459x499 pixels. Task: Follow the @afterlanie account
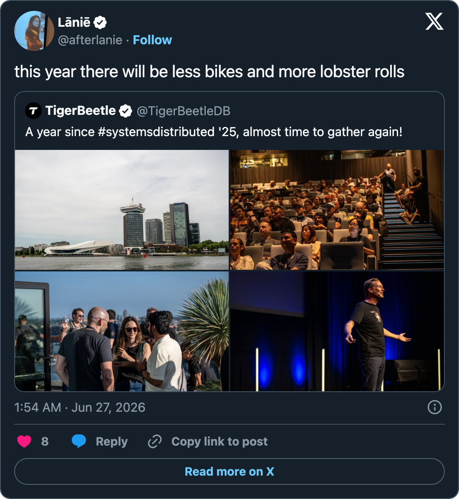(x=152, y=40)
